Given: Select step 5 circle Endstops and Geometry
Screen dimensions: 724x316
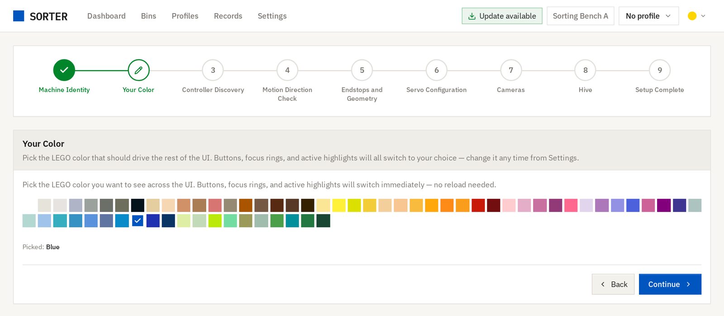Looking at the screenshot, I should [362, 70].
